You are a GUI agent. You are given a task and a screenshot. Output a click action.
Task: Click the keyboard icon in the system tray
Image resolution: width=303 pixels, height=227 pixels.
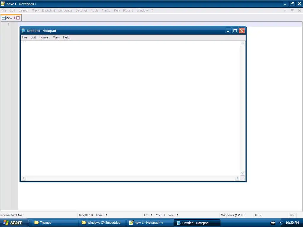273,223
